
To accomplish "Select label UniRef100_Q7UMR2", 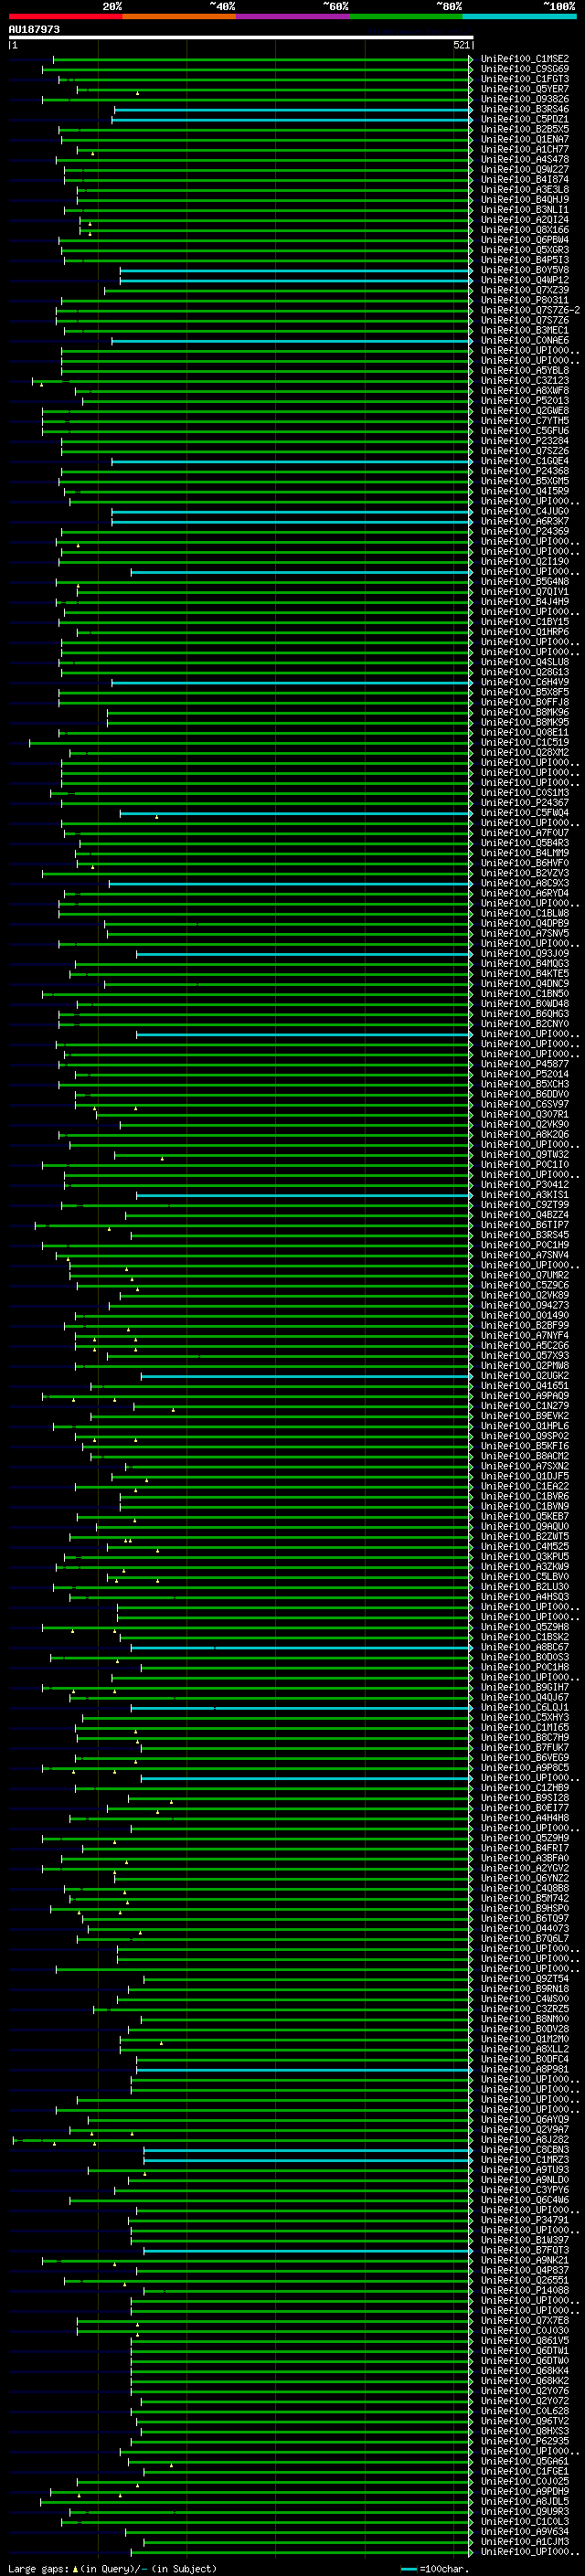I will tap(525, 1275).
